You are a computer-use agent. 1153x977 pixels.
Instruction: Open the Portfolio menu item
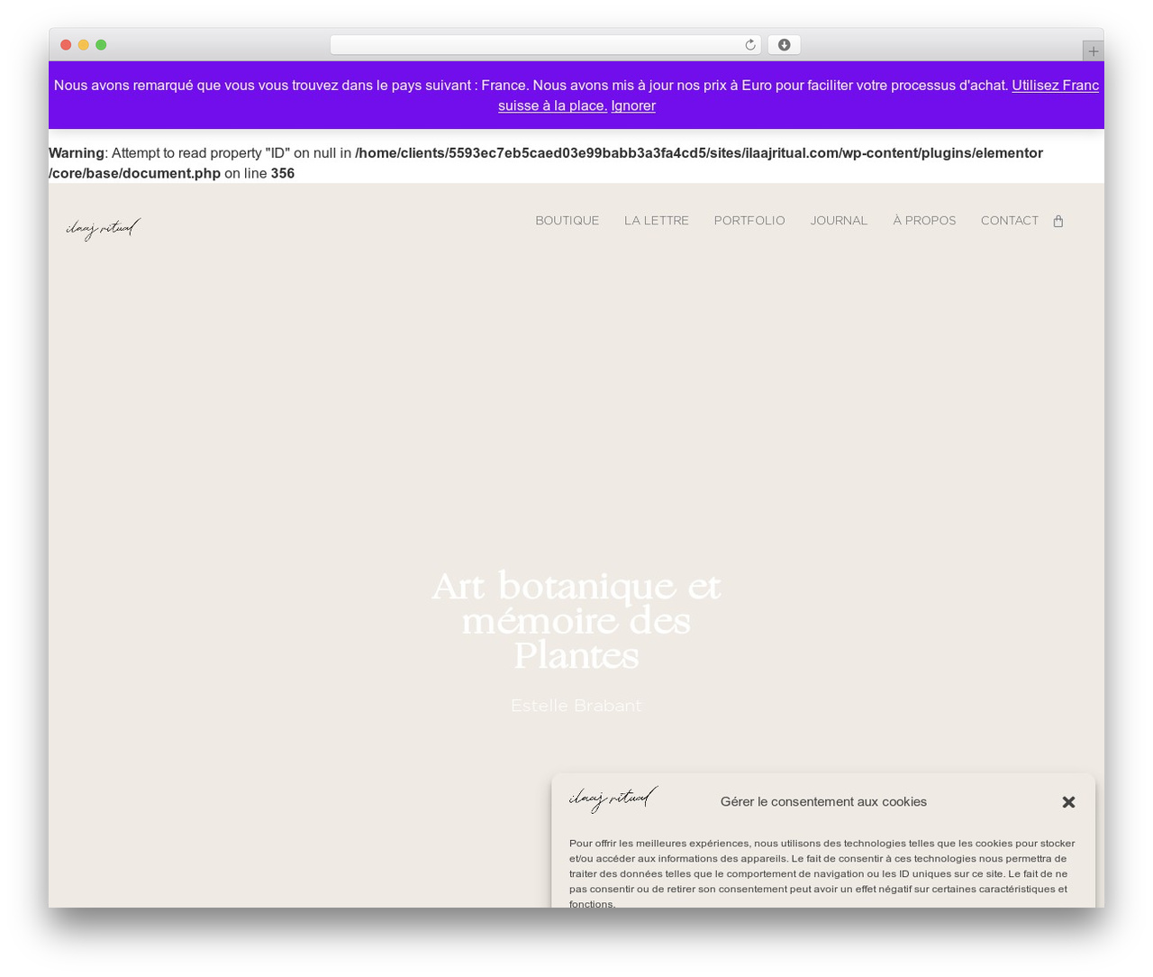click(749, 221)
